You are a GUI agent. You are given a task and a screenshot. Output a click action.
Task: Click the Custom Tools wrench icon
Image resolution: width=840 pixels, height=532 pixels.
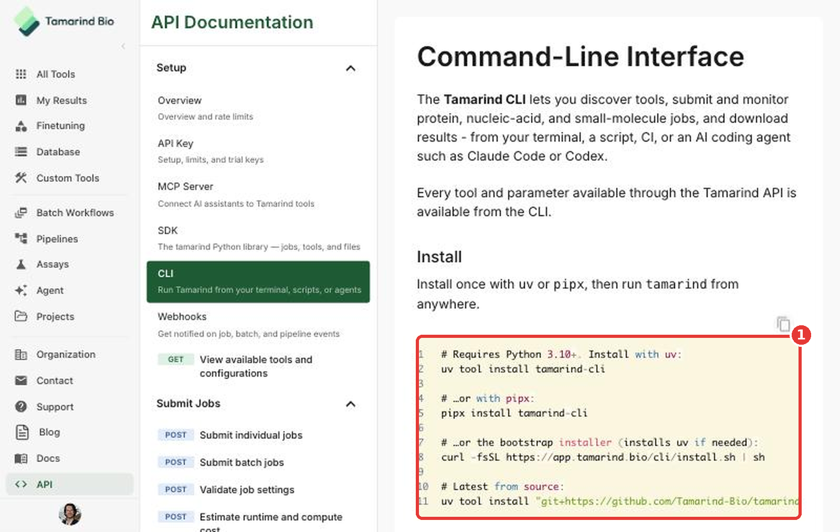21,178
